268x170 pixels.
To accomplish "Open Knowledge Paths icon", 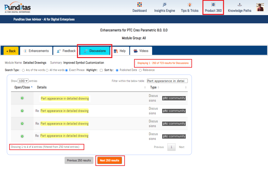I will (239, 5).
